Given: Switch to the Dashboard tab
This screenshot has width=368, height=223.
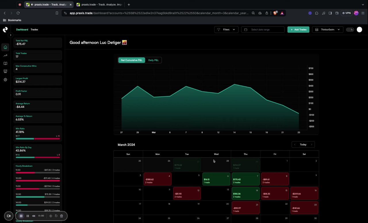Looking at the screenshot, I should 22,30.
